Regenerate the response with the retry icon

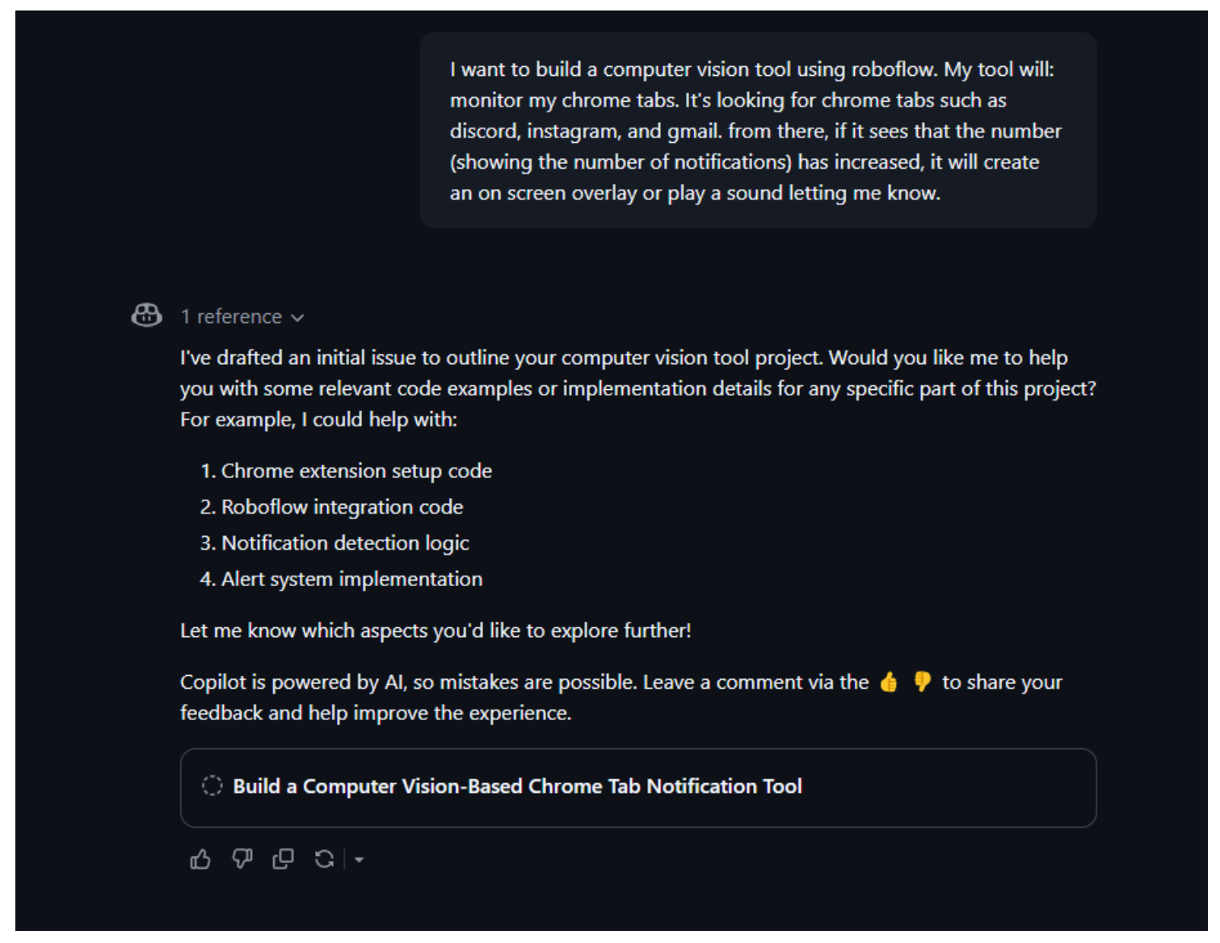coord(325,859)
